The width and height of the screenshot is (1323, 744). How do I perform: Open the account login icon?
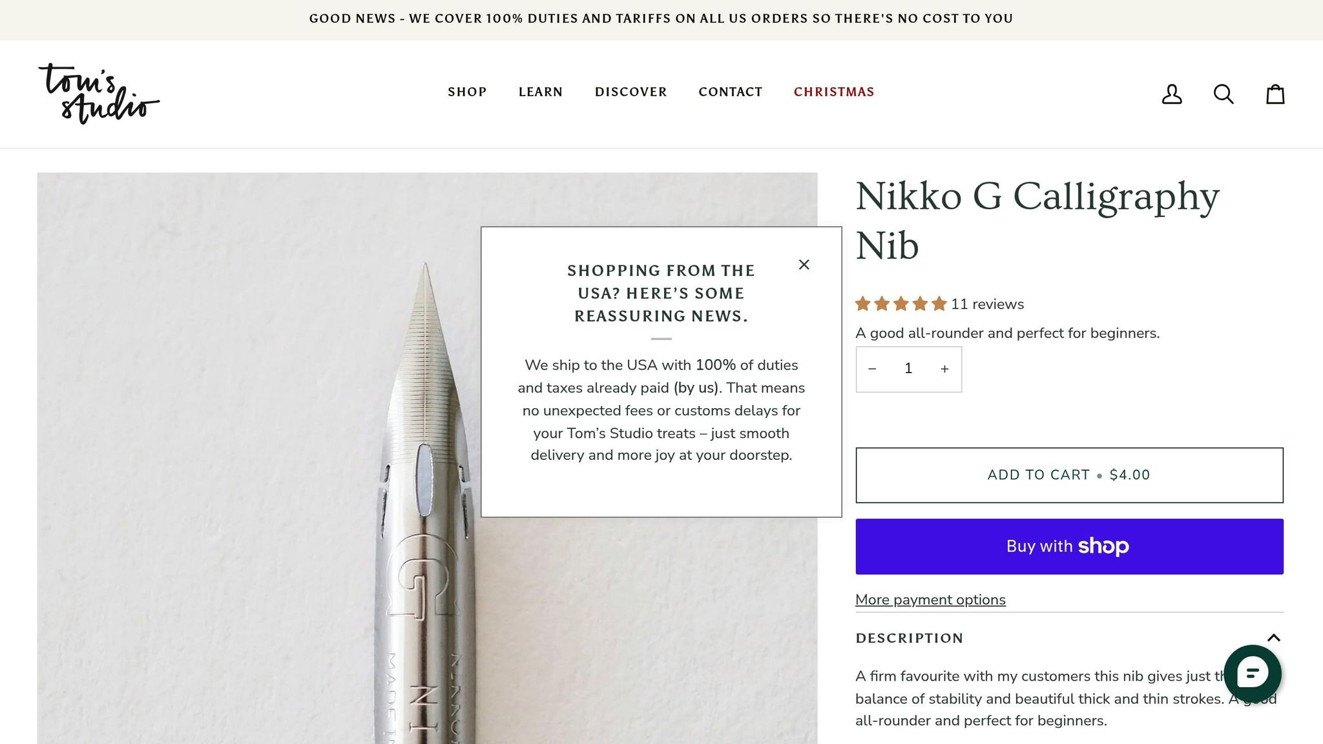[x=1172, y=94]
